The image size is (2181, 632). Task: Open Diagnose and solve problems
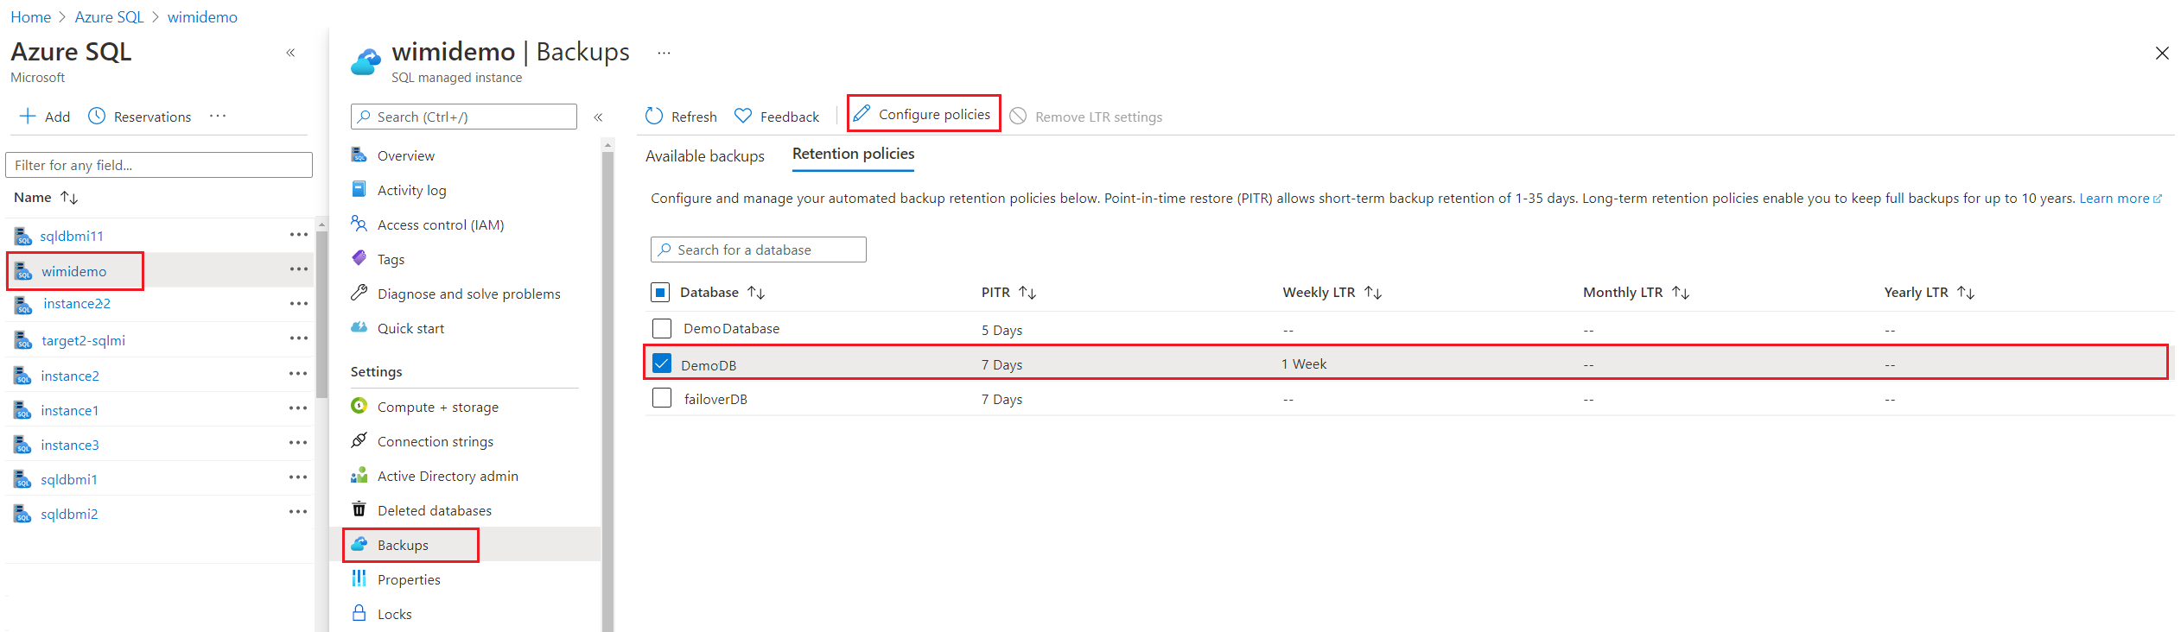[x=468, y=294]
